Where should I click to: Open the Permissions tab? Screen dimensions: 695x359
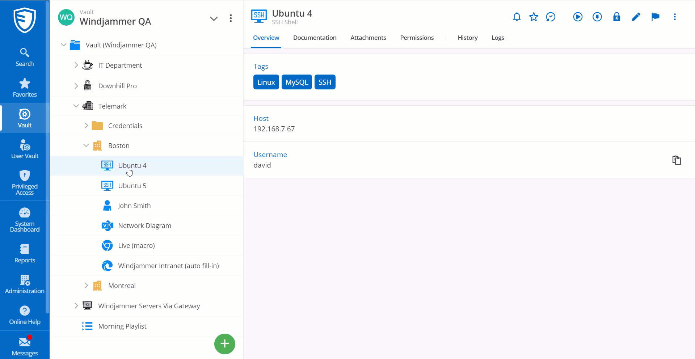click(x=417, y=38)
